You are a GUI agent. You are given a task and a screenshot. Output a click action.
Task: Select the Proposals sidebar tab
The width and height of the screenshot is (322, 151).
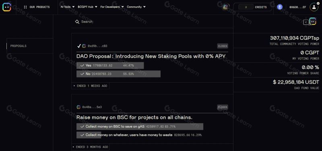pos(30,46)
